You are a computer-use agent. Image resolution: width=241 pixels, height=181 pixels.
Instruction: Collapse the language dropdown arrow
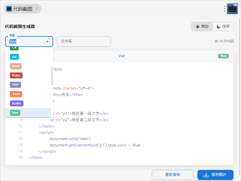(x=47, y=41)
